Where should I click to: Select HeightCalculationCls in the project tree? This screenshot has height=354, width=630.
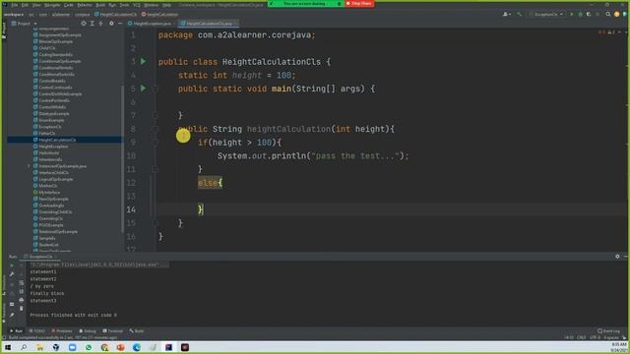pyautogui.click(x=57, y=140)
